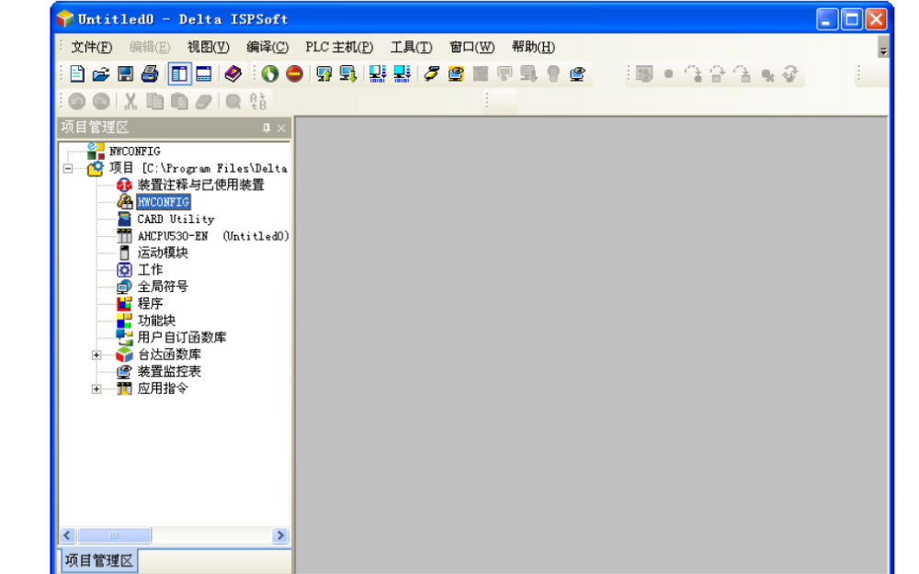This screenshot has height=574, width=919.
Task: Click the yellow-framed monitor toolbar icon
Action: 456,73
